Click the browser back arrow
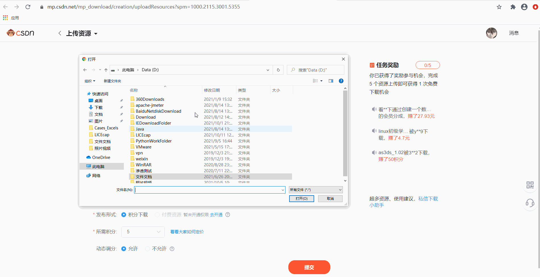This screenshot has width=540, height=277. (x=5, y=7)
